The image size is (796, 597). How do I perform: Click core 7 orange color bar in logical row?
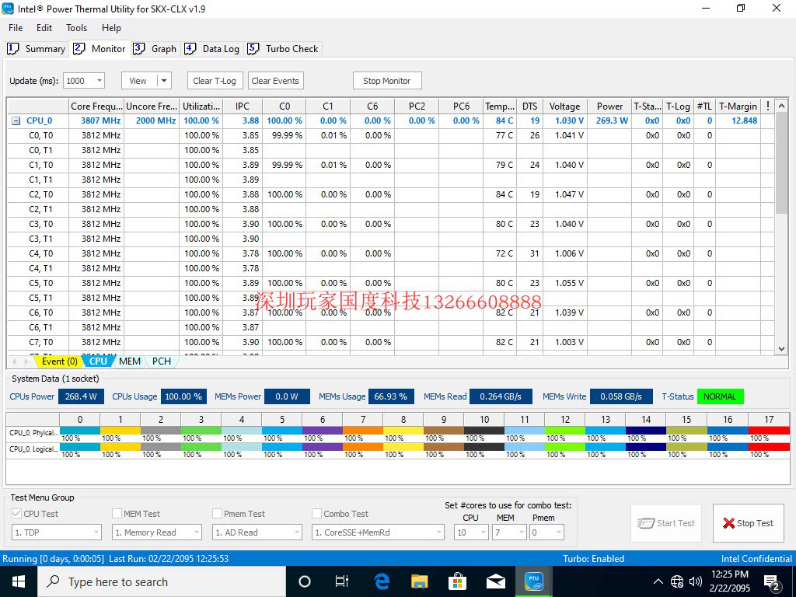pyautogui.click(x=362, y=447)
